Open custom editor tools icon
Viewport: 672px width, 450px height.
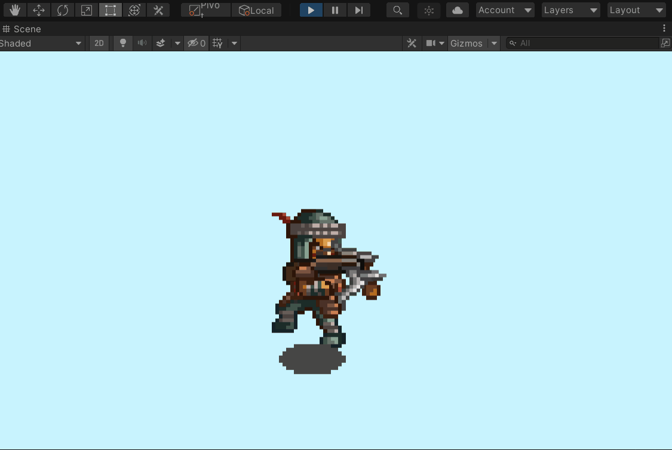point(158,10)
